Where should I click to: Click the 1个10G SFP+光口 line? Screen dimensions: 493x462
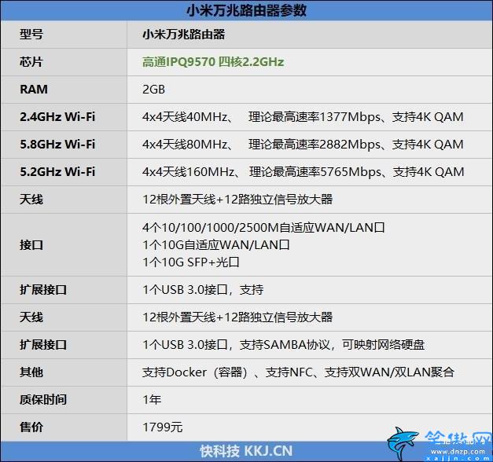coord(191,262)
